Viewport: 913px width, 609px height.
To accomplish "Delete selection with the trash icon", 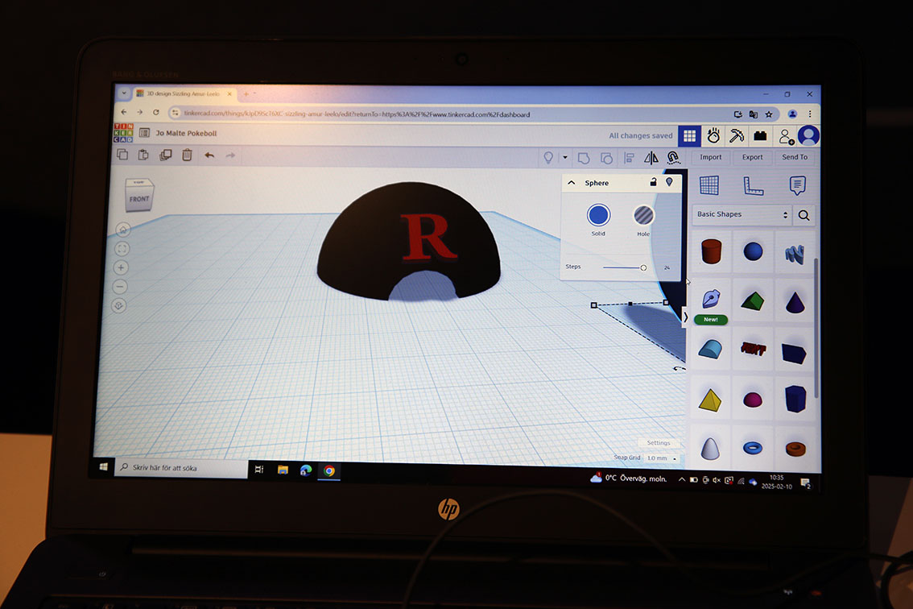I will (187, 155).
